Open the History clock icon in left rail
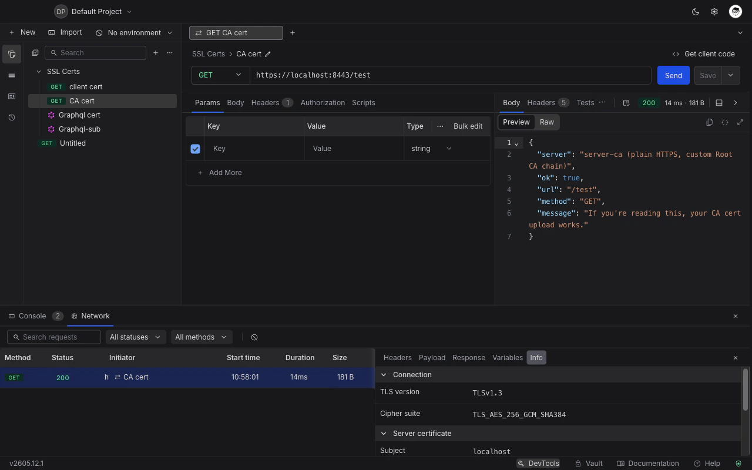Screen dimensions: 752x470 12,117
